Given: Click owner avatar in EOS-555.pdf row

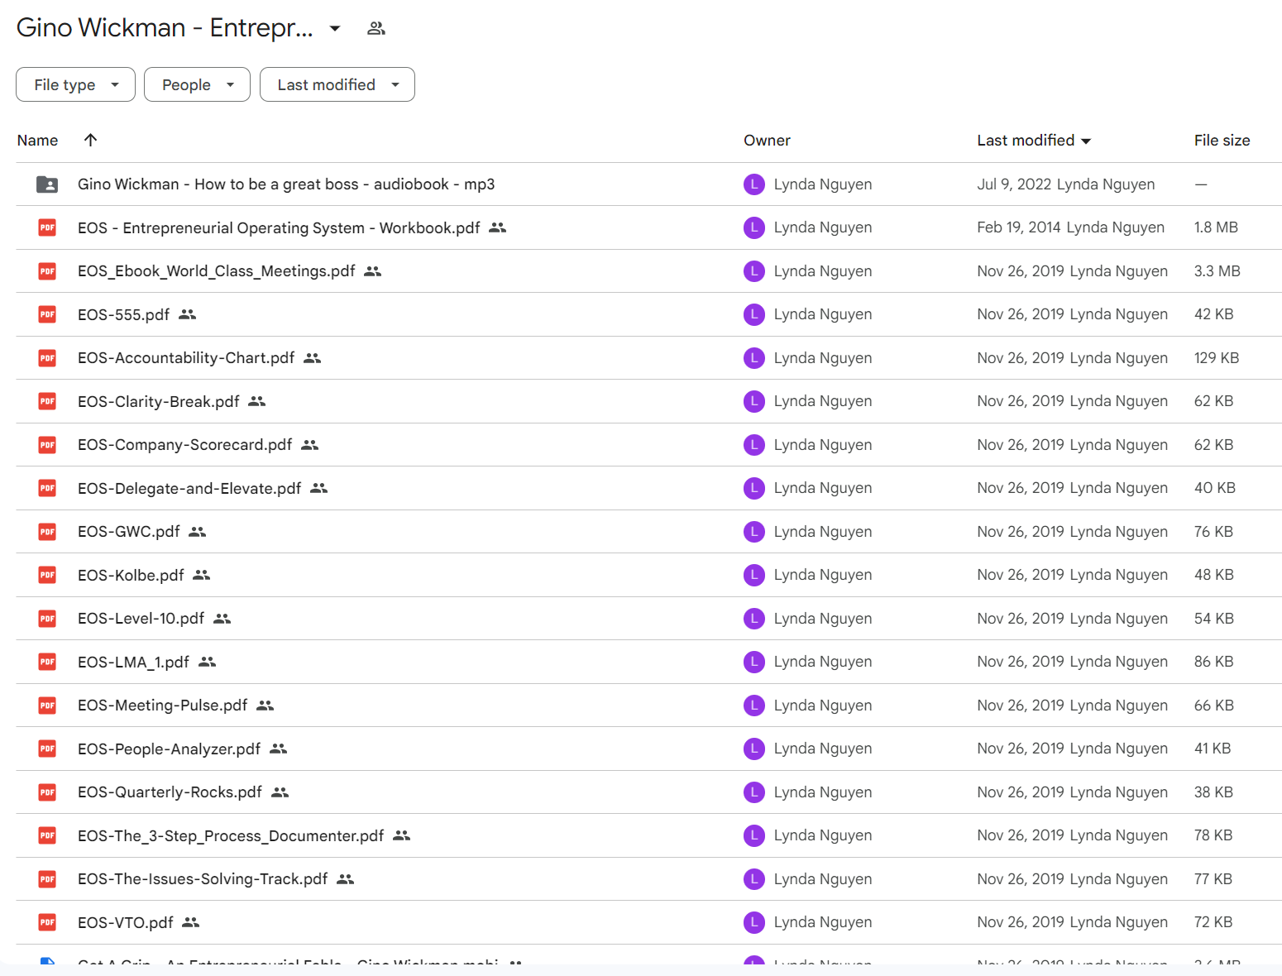Looking at the screenshot, I should (754, 314).
